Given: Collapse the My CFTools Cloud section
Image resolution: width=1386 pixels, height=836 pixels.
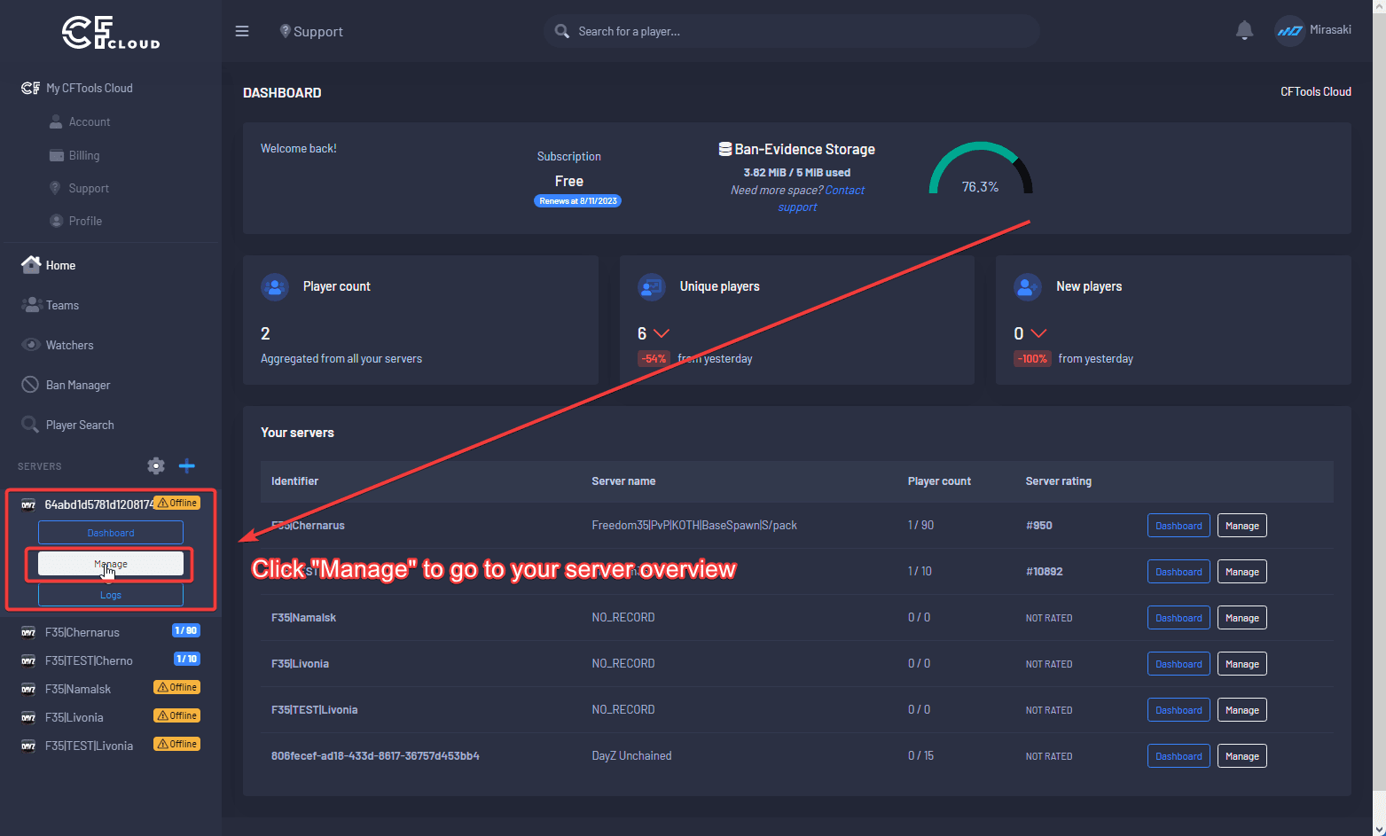Looking at the screenshot, I should [89, 88].
